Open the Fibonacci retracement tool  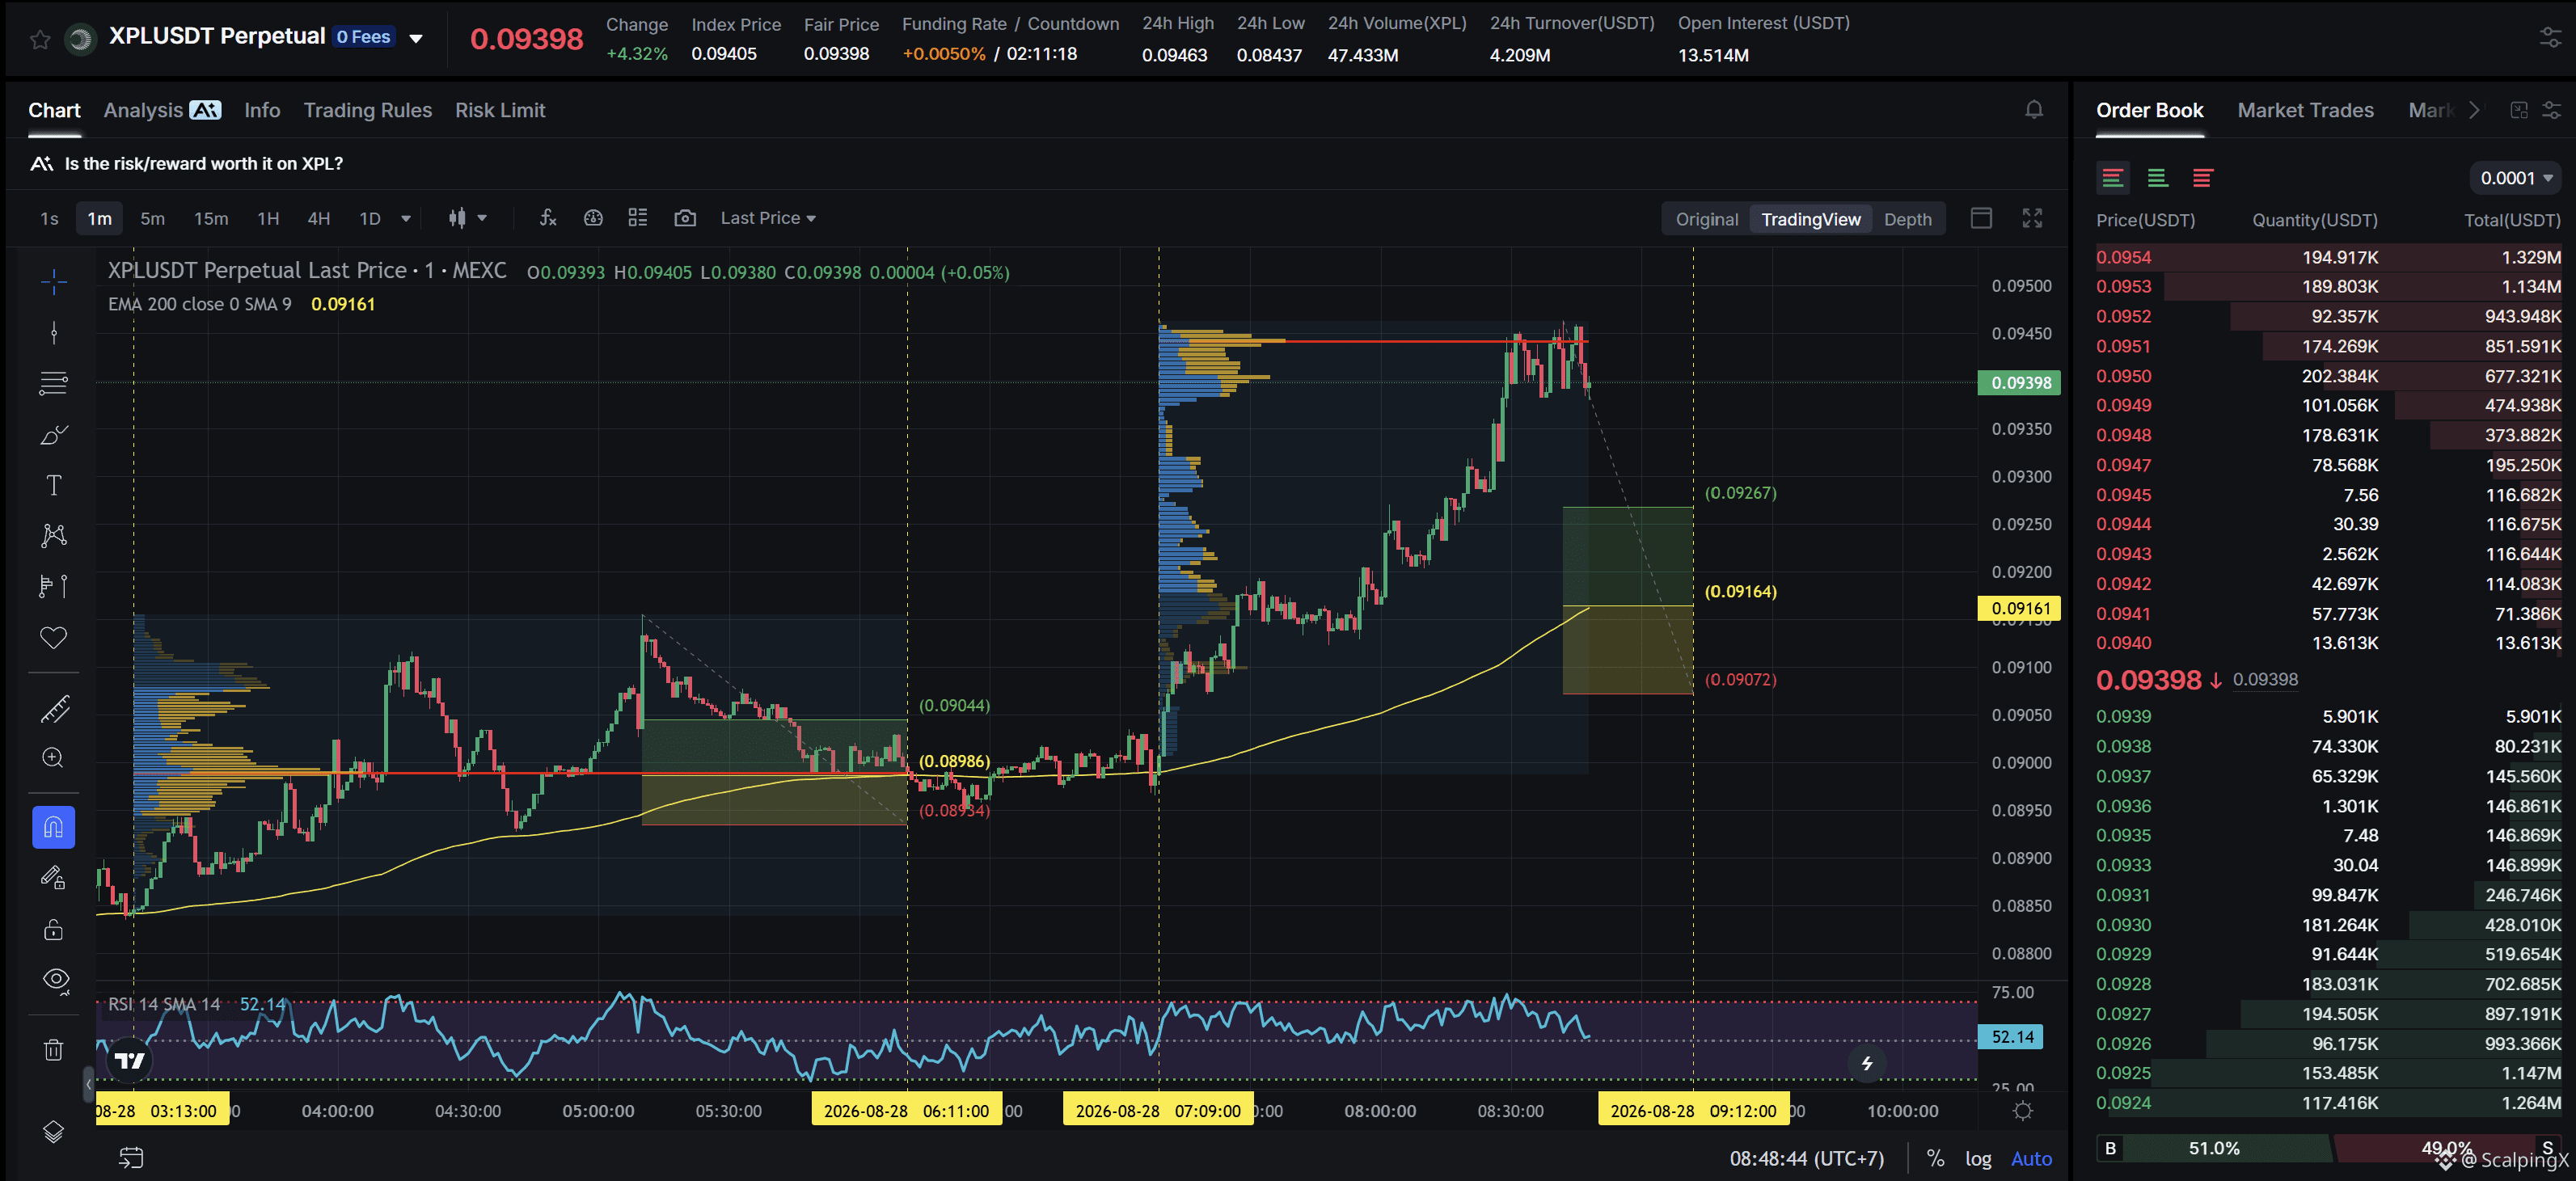(x=54, y=383)
